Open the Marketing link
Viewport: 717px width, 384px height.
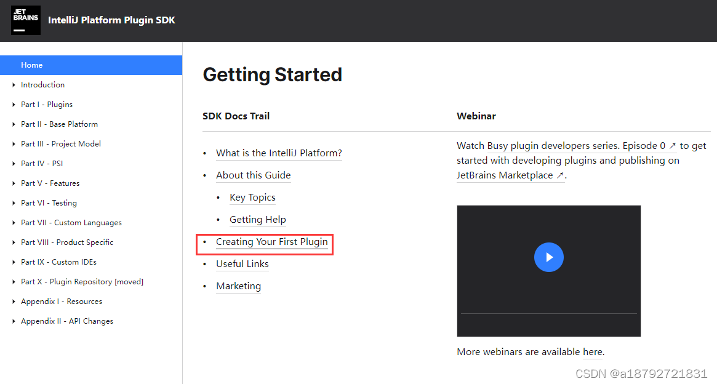tap(239, 286)
